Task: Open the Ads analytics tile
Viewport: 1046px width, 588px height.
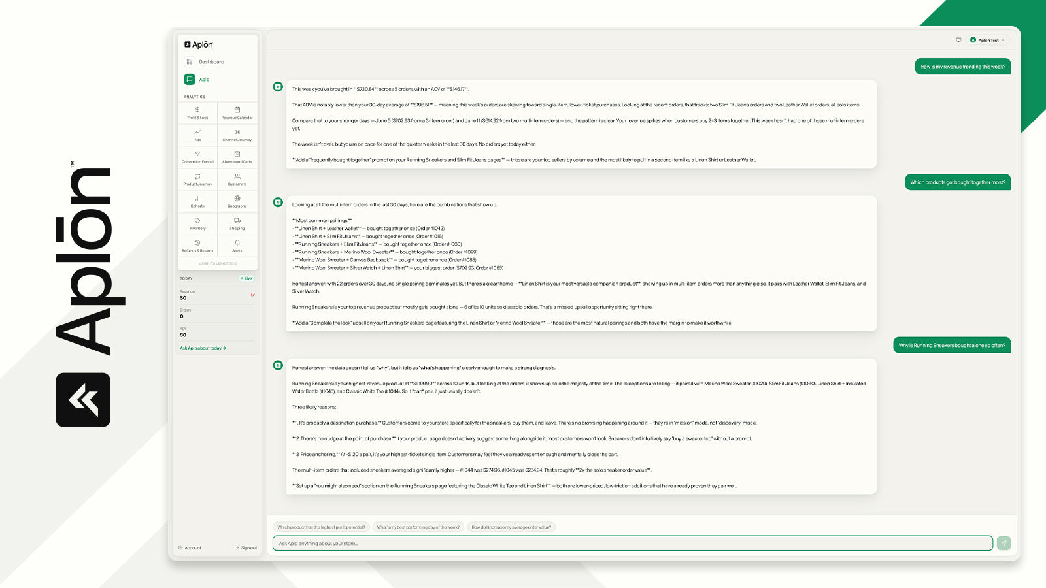Action: click(x=197, y=135)
